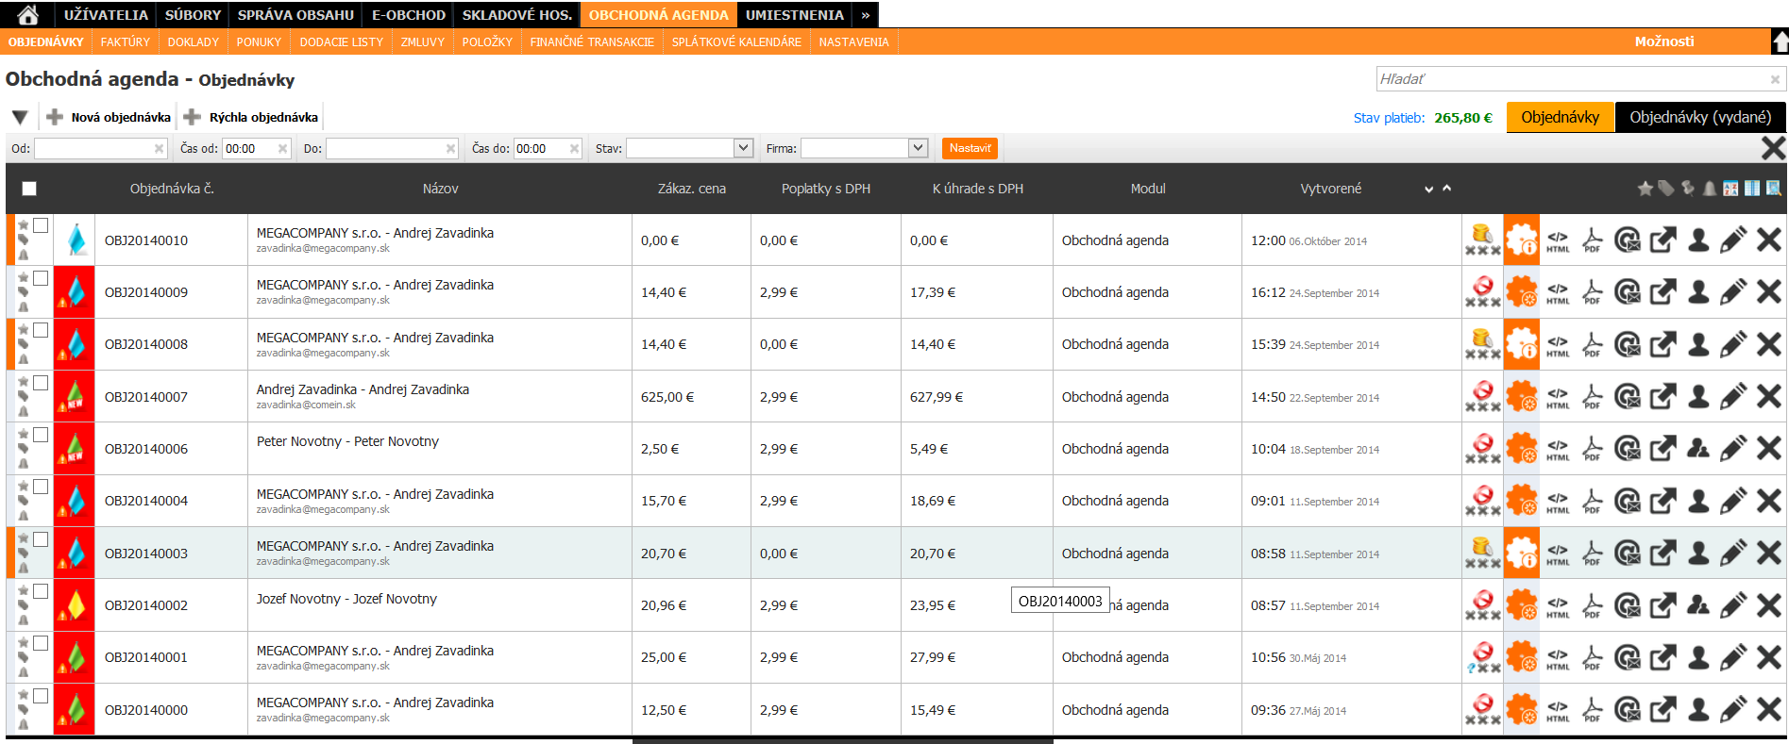Tick the select-all checkbox in table header
This screenshot has width=1789, height=744.
(x=29, y=189)
